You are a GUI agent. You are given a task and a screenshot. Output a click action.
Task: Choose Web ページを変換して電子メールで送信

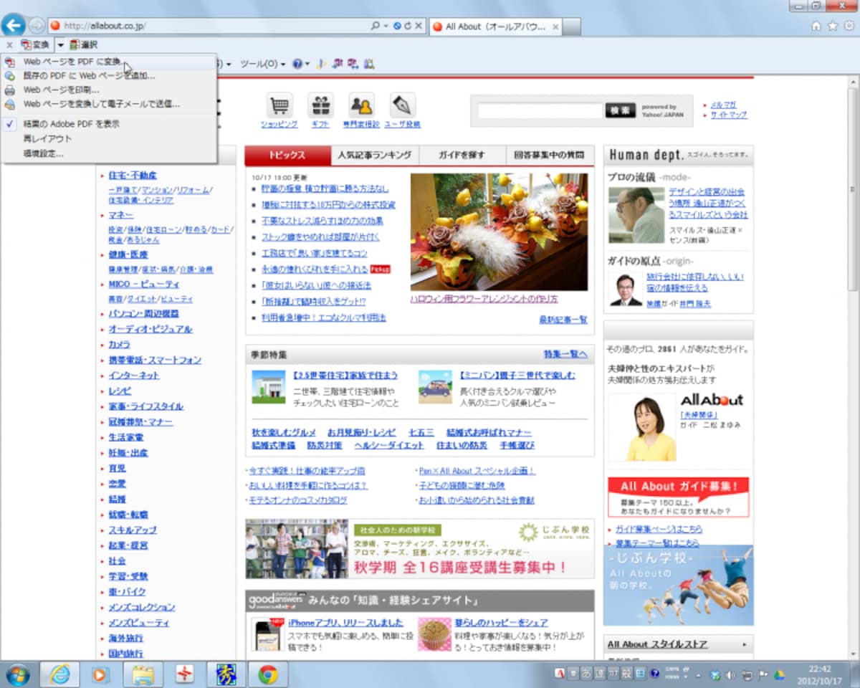pyautogui.click(x=109, y=104)
